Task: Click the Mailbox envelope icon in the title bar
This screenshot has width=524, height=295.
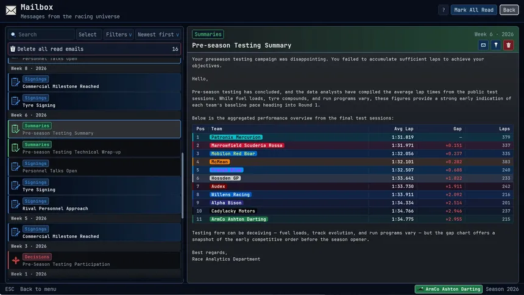Action: pyautogui.click(x=11, y=10)
